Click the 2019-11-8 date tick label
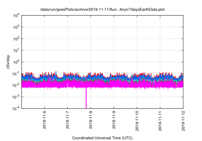The width and height of the screenshot is (202, 141). point(91,120)
